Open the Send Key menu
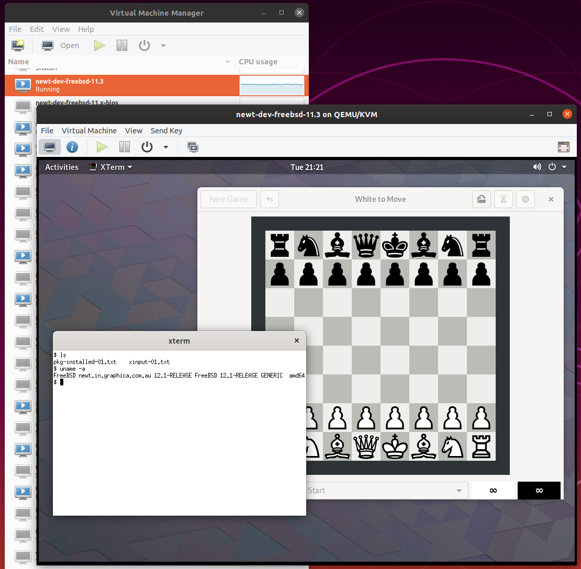This screenshot has height=569, width=581. coord(166,131)
